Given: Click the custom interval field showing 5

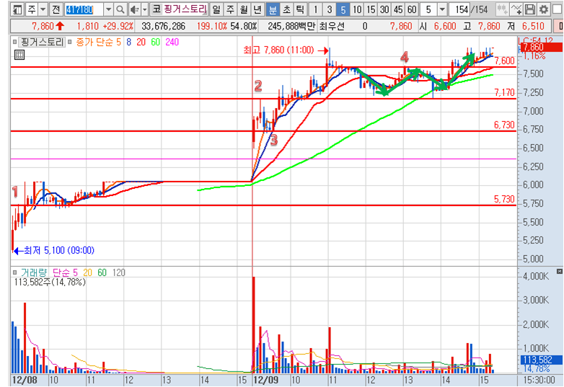Looking at the screenshot, I should coord(428,9).
